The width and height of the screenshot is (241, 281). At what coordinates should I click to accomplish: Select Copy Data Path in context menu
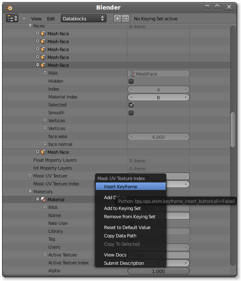[120, 236]
